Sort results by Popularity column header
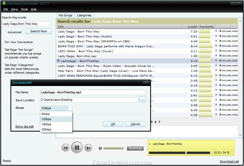This screenshot has height=166, width=244. (x=207, y=26)
